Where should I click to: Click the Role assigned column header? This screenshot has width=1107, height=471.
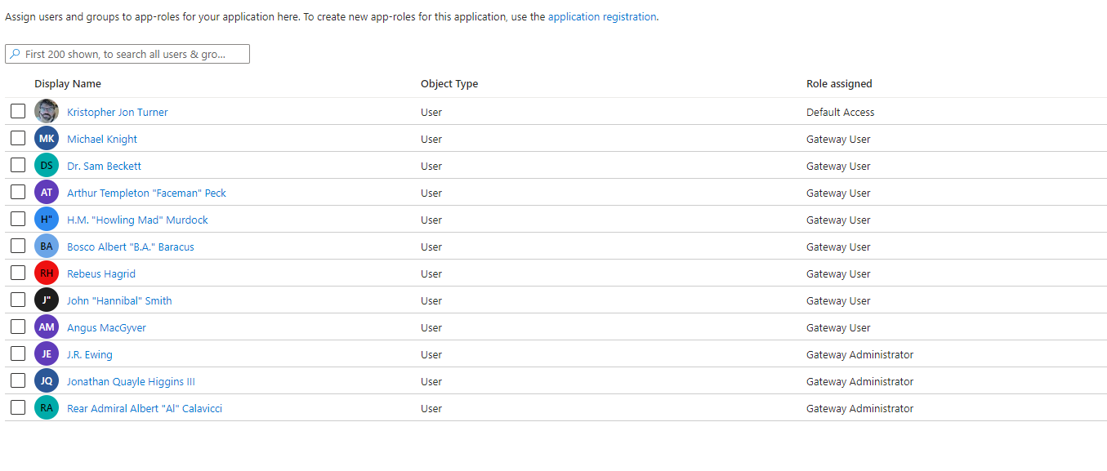tap(839, 84)
